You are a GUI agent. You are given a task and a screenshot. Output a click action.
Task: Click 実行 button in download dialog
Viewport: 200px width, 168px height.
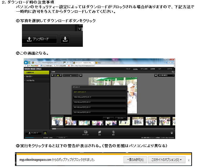(108, 118)
